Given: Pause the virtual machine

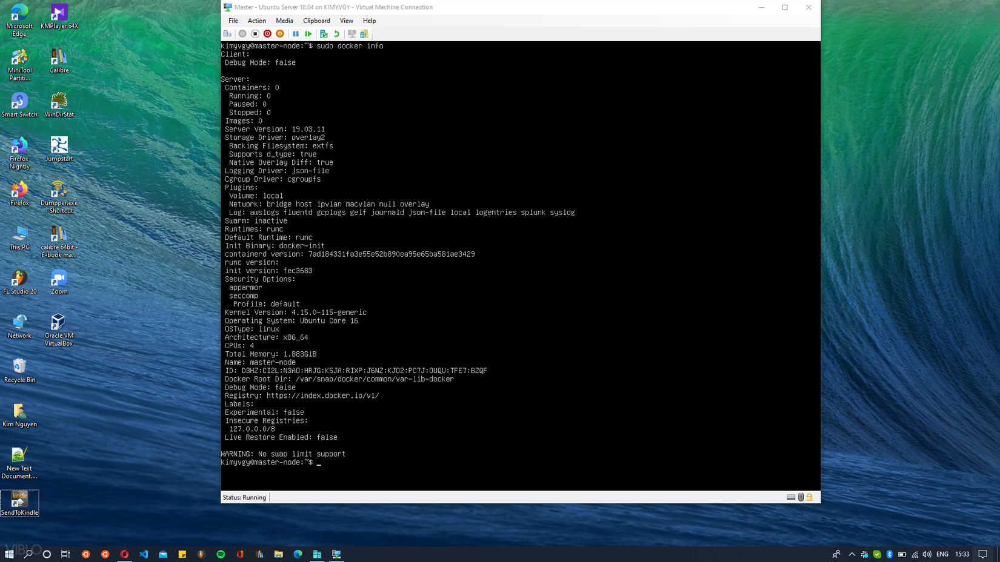Looking at the screenshot, I should 296,34.
